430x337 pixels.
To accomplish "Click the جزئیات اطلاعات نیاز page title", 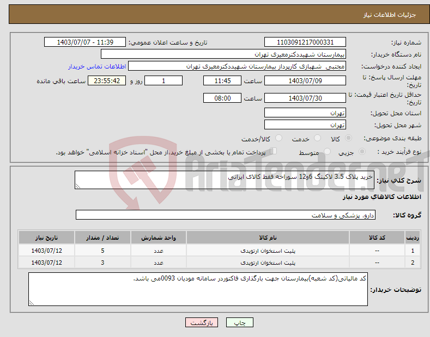I will point(390,15).
